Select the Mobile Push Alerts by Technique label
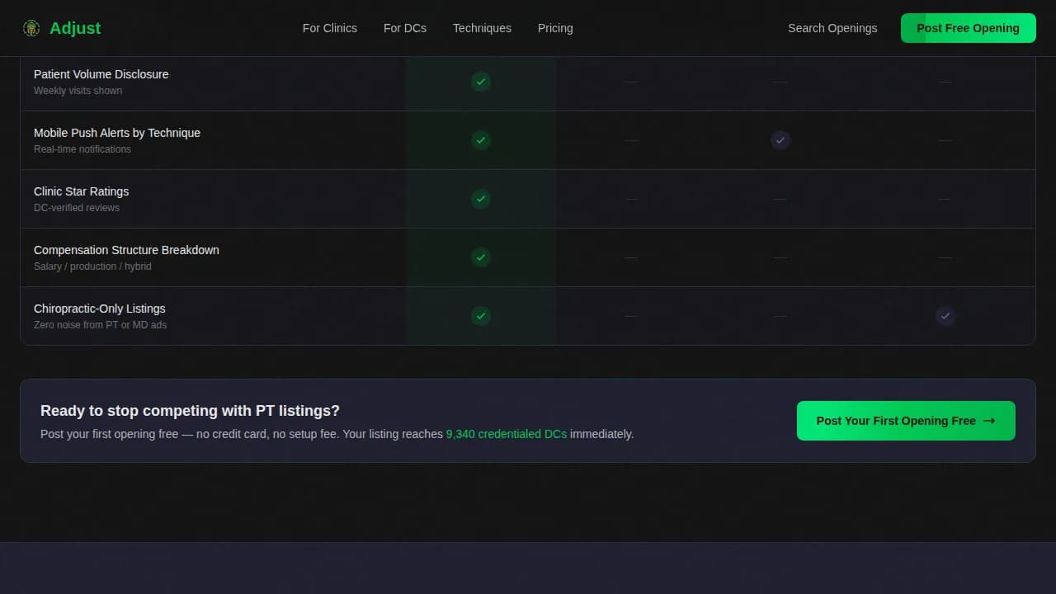Viewport: 1056px width, 594px height. click(x=117, y=133)
